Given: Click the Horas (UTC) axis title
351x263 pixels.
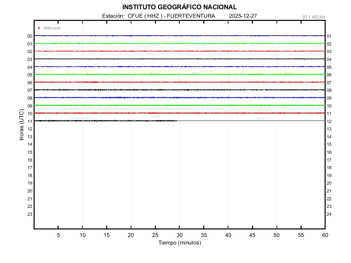Looking at the screenshot, I should pos(22,125).
